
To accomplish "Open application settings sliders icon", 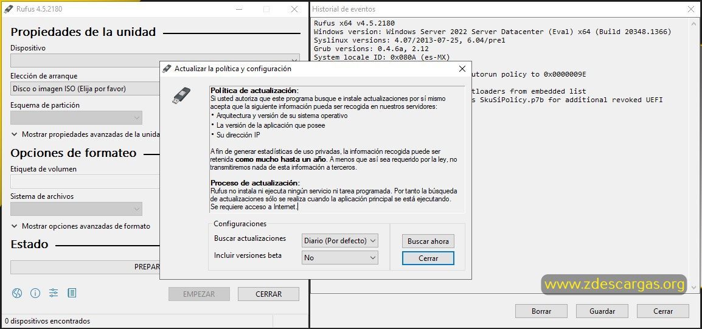I will (x=54, y=293).
